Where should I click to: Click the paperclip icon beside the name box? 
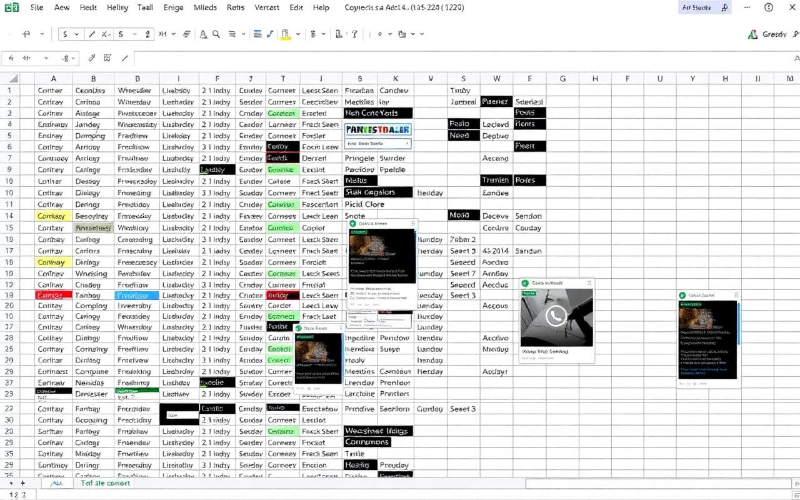pos(91,58)
